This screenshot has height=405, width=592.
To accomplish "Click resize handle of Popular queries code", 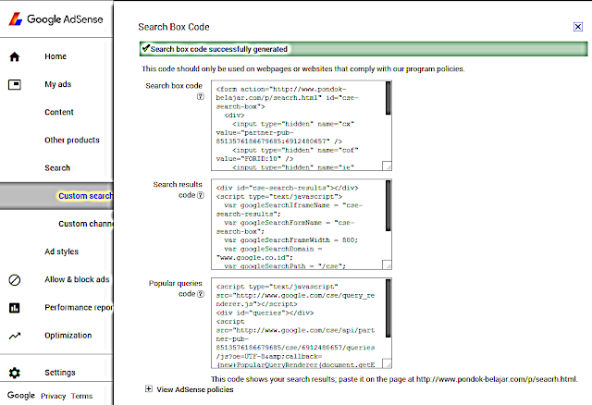I will pos(387,363).
